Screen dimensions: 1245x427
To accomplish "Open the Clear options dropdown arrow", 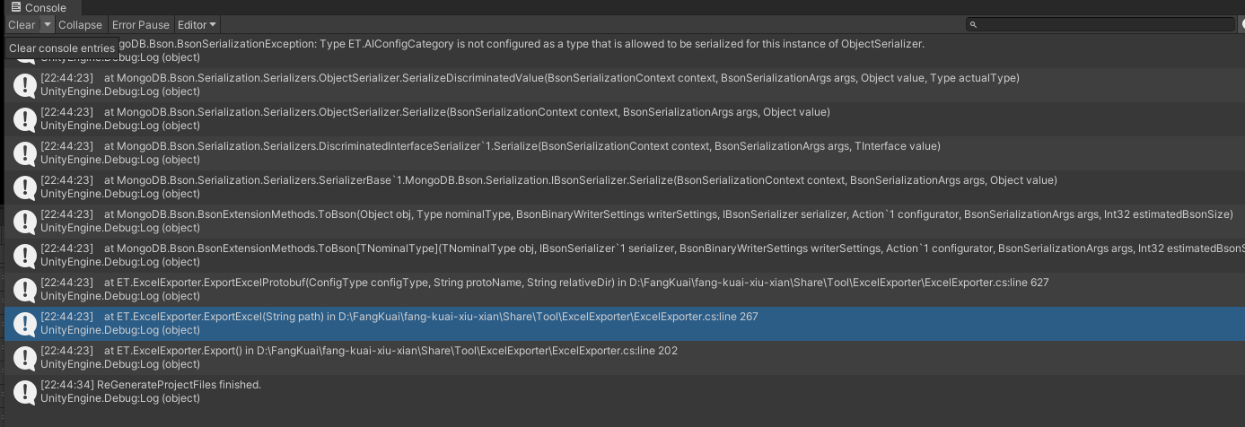I will [x=48, y=25].
